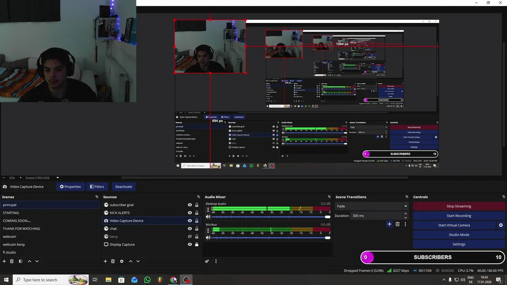Open Audio Mixer bottom options menu

[x=216, y=261]
